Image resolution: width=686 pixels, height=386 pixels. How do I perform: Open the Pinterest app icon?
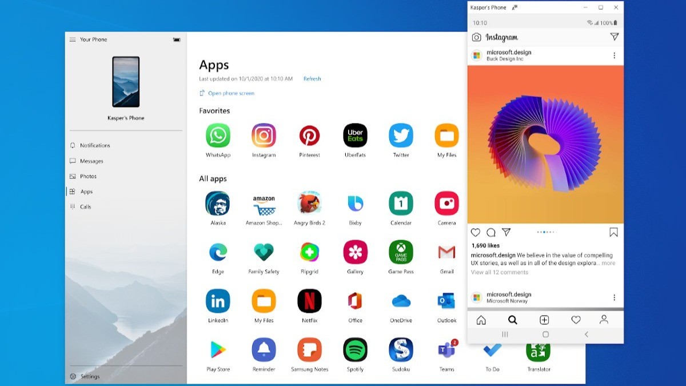tap(309, 136)
